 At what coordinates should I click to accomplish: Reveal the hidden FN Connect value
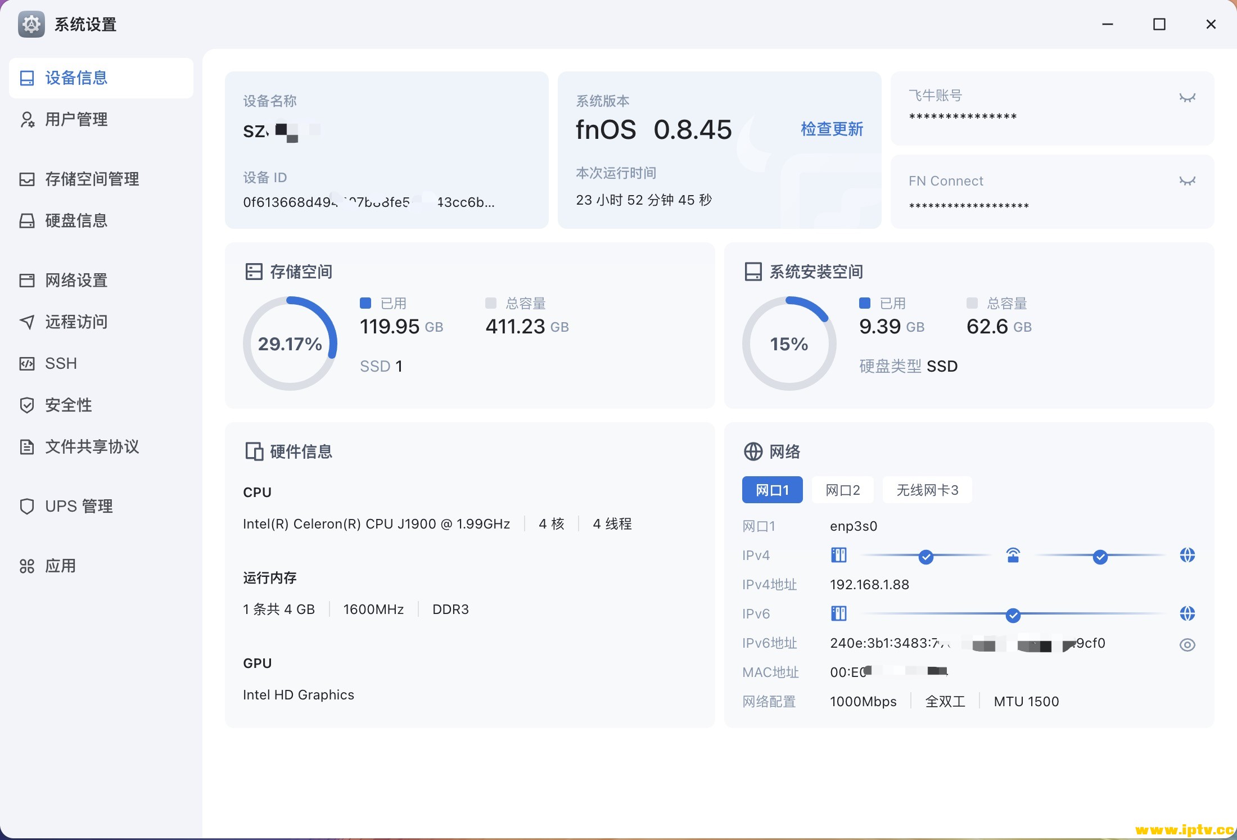coord(1187,181)
